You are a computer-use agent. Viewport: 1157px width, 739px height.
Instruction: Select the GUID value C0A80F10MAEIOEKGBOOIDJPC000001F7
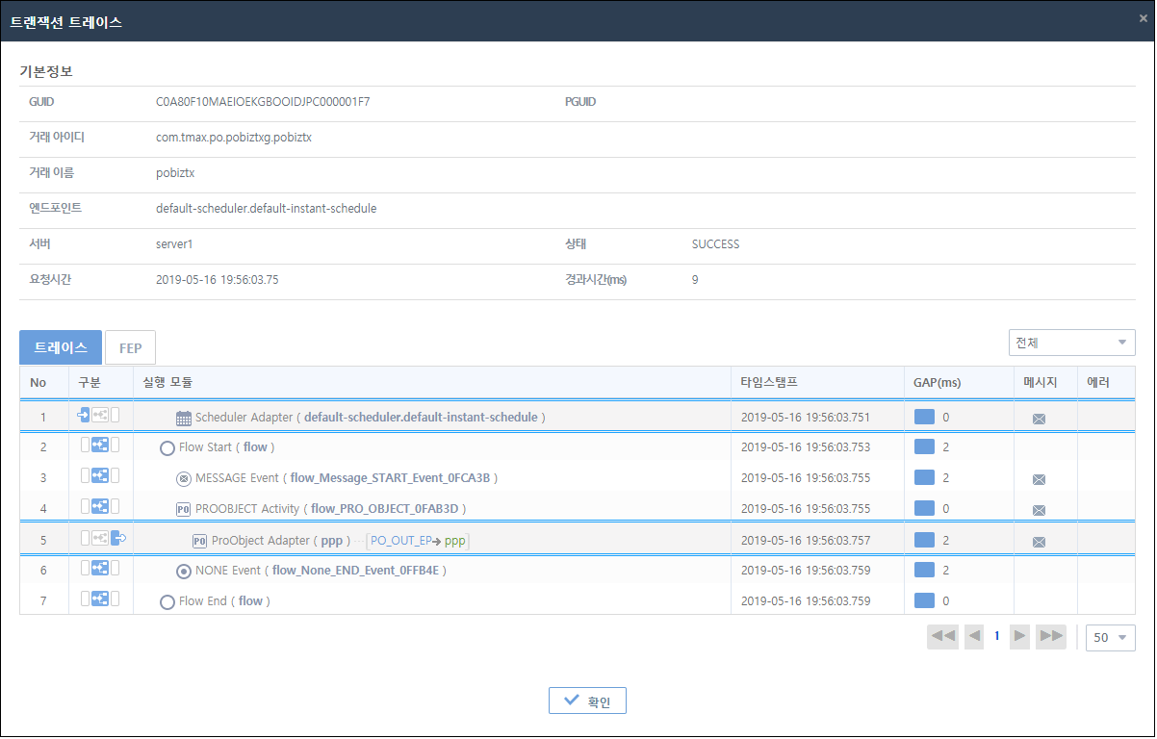(263, 102)
